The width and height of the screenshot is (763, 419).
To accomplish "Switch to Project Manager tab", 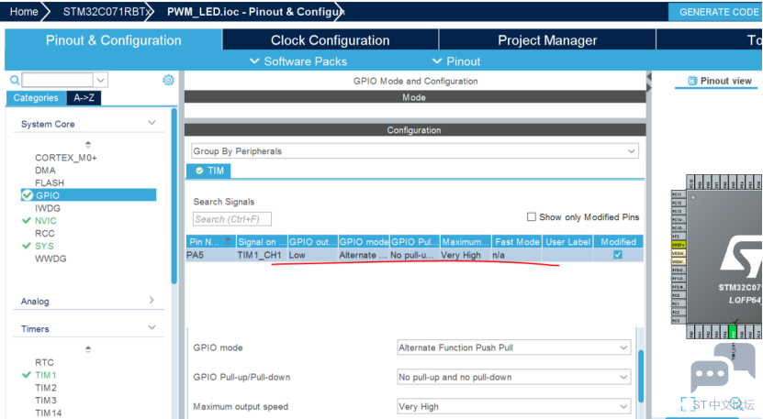I will tap(547, 39).
